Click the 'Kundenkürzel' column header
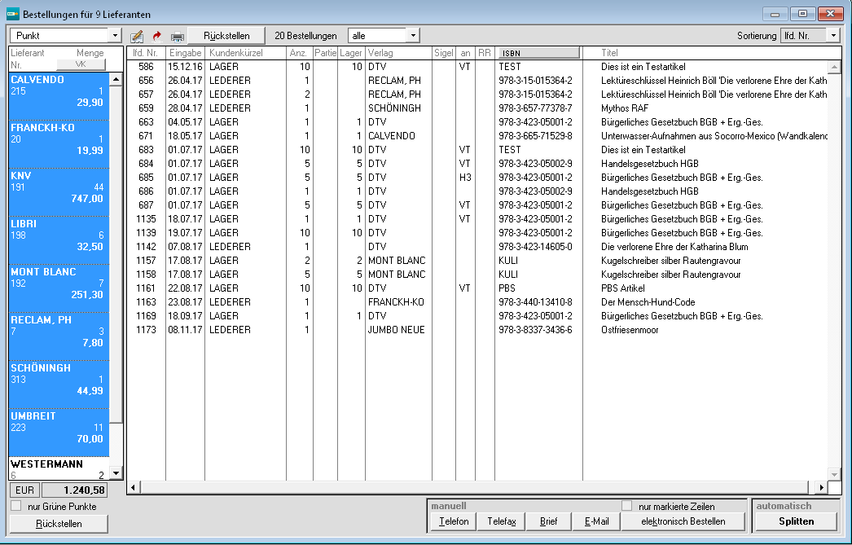 click(x=246, y=53)
